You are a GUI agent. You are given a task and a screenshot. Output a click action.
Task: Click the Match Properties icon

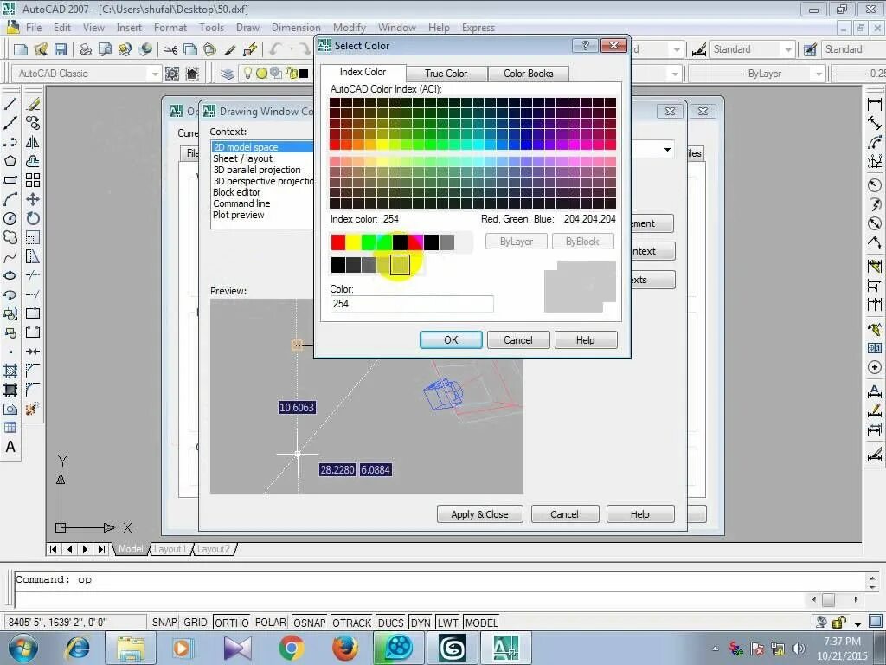click(x=229, y=49)
